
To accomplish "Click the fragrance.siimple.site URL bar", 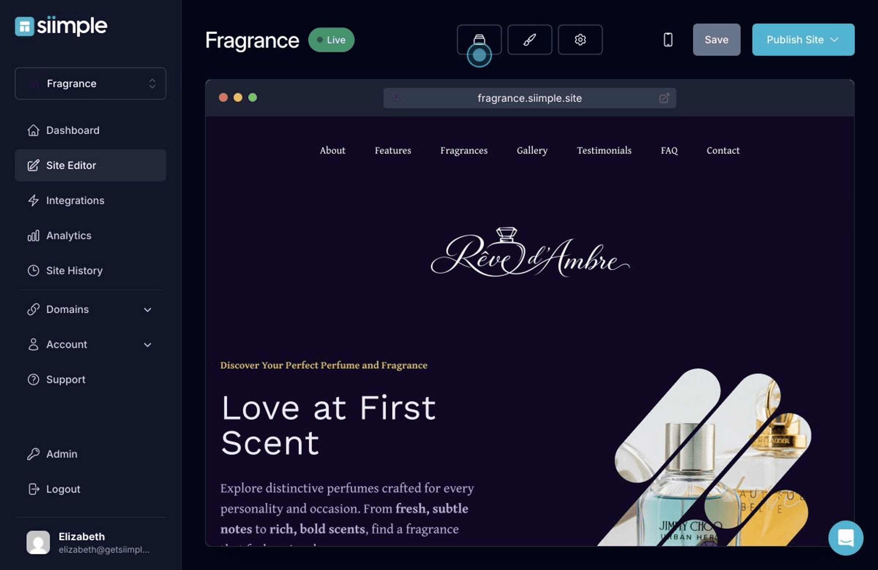I will (529, 98).
